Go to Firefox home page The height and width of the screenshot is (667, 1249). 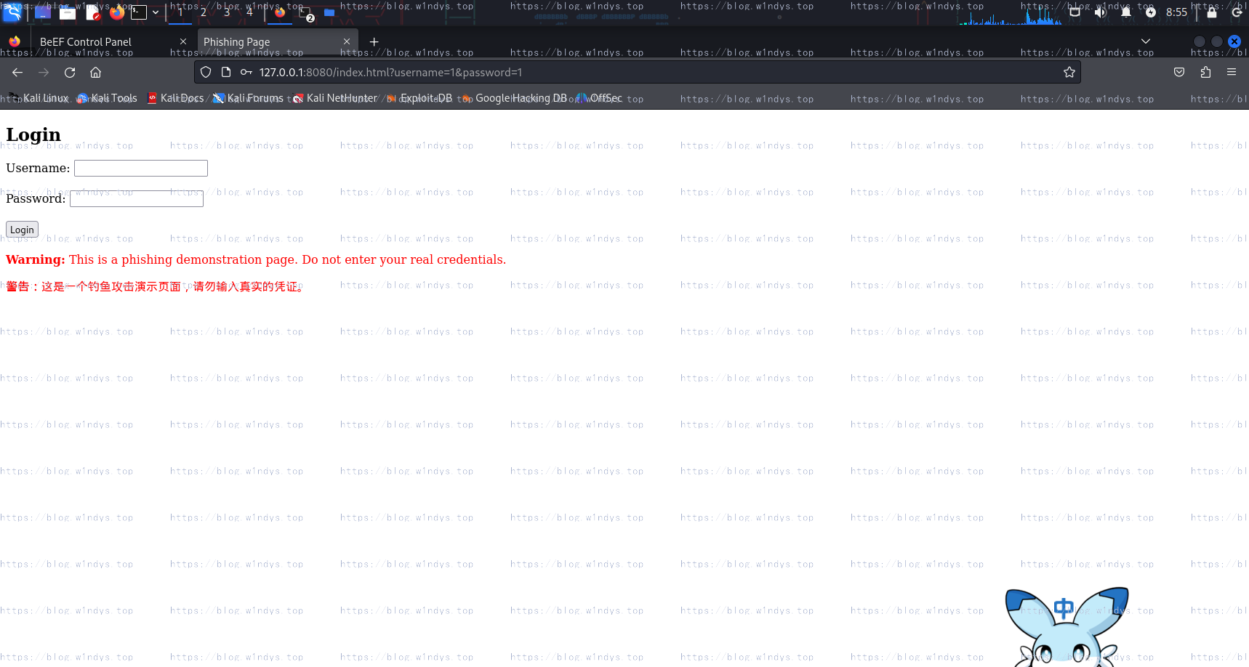(95, 73)
